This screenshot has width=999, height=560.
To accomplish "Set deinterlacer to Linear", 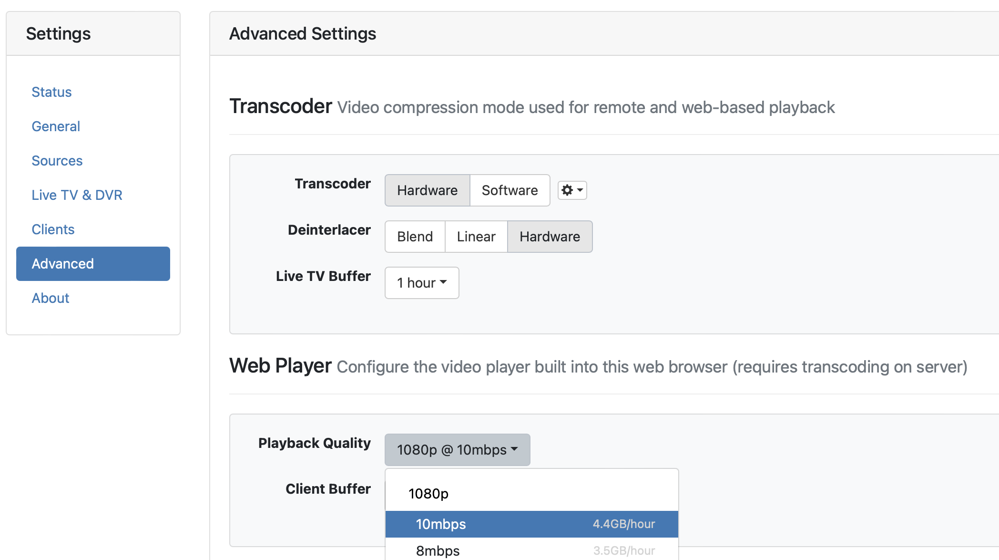I will coord(476,237).
